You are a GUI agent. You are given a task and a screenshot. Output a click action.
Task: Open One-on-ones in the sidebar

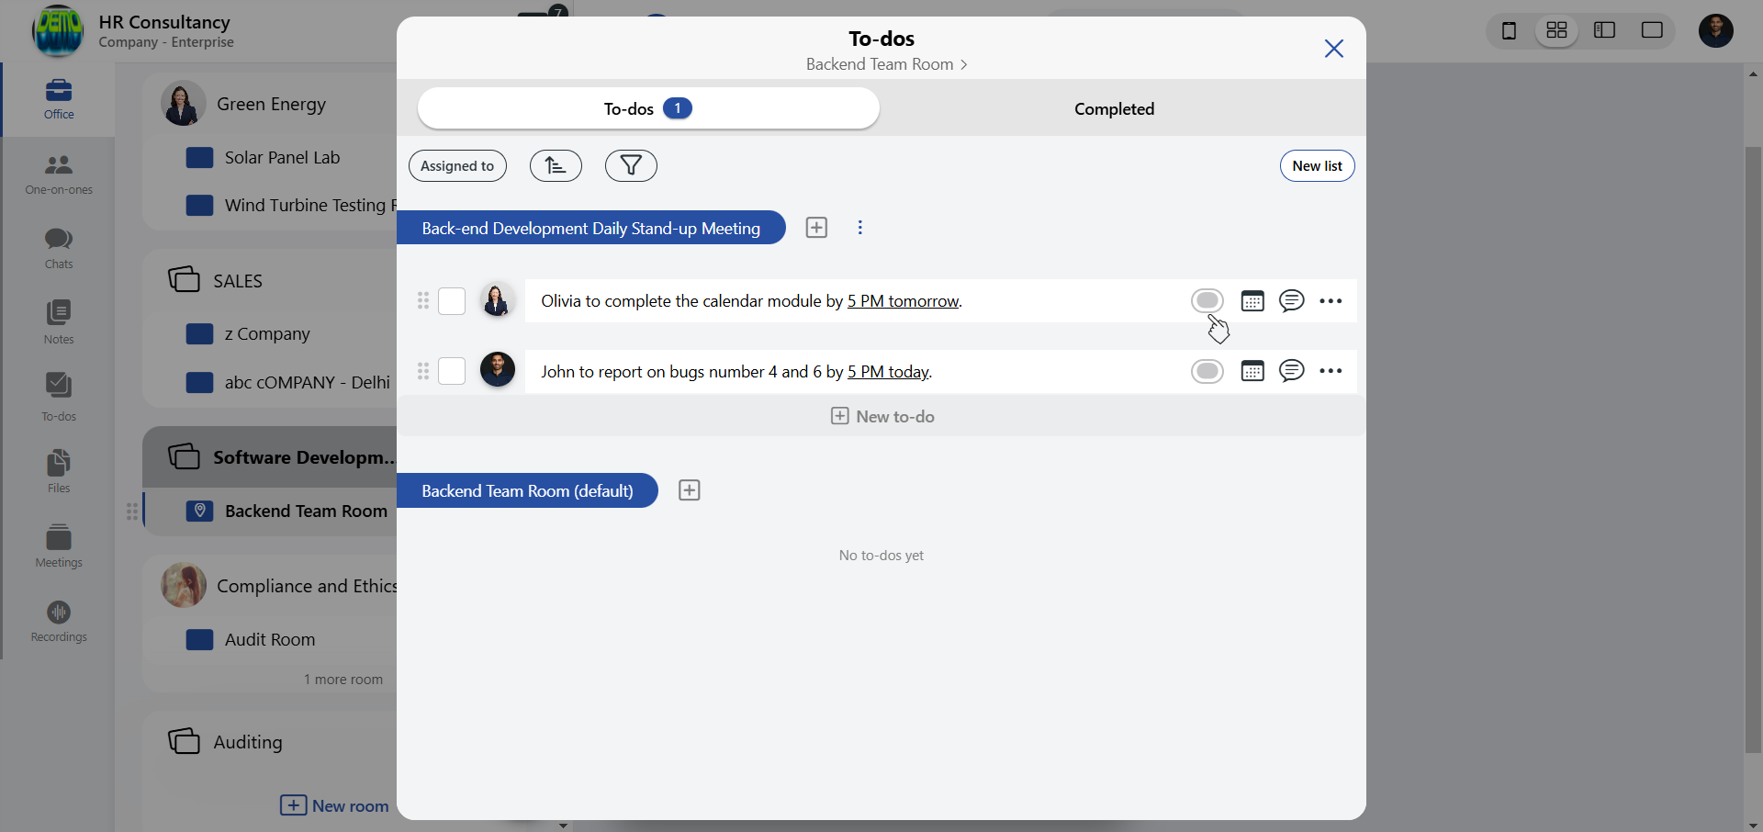(59, 174)
